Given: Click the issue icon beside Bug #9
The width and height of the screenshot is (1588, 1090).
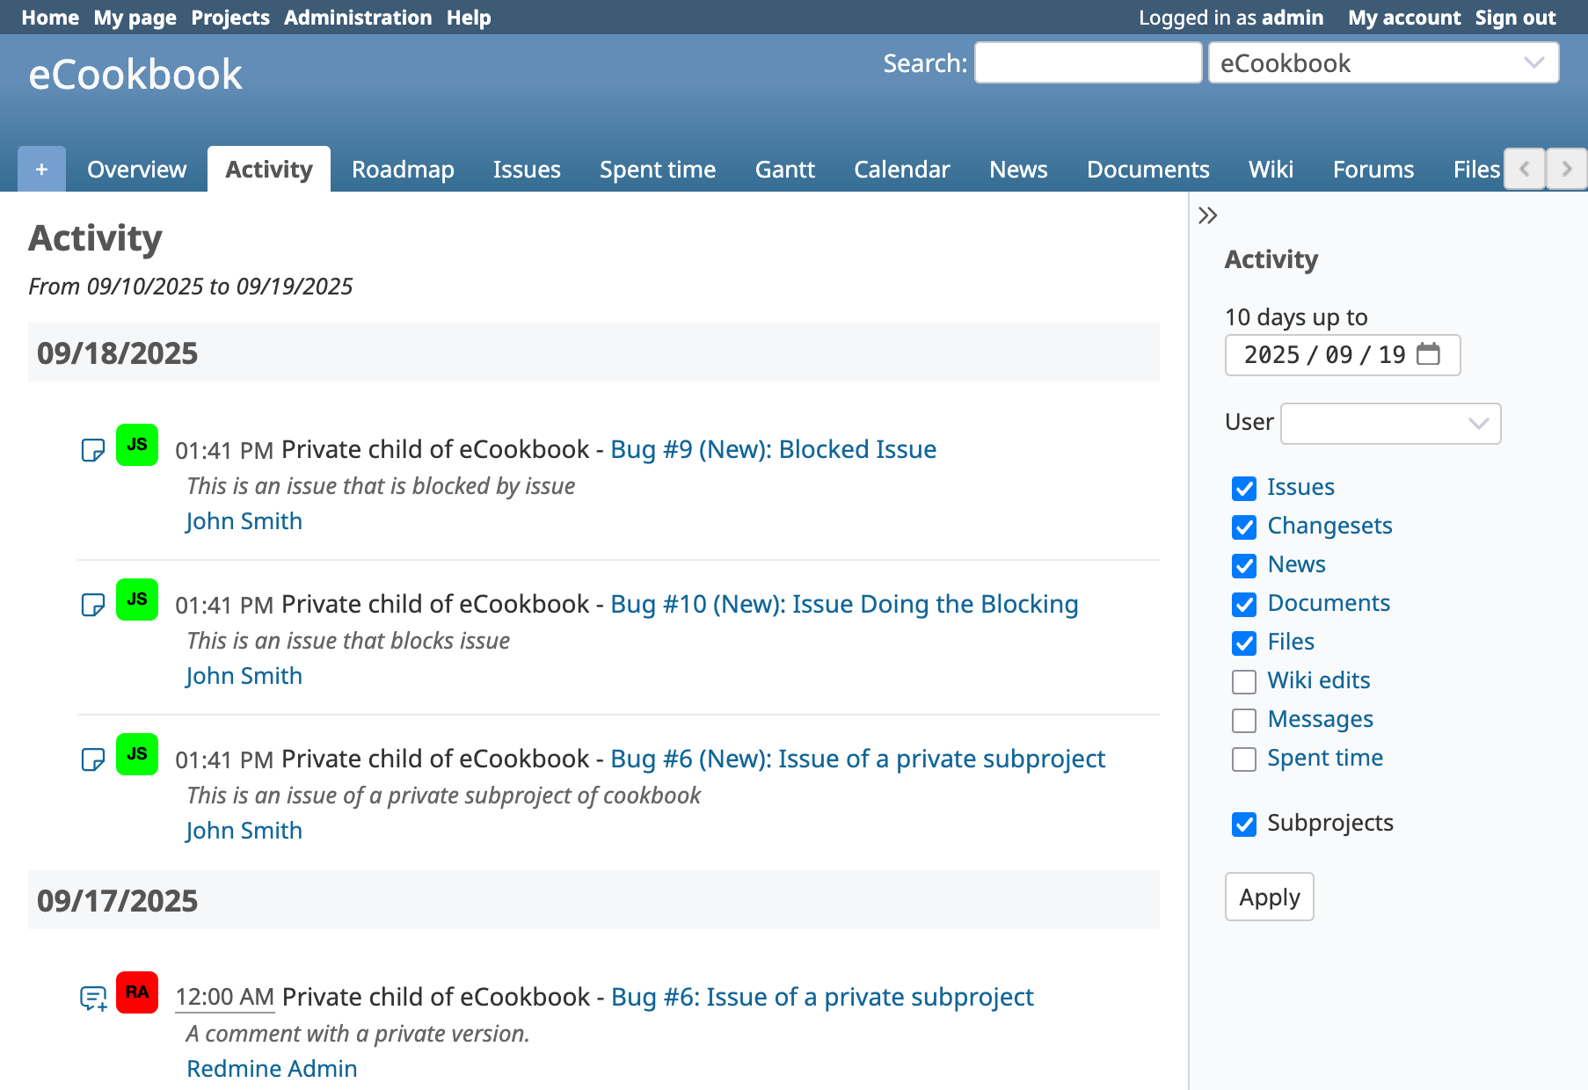Looking at the screenshot, I should click(92, 450).
